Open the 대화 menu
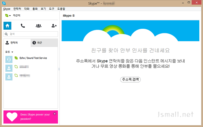Screen dimensions: 203x127 coord(27,9)
